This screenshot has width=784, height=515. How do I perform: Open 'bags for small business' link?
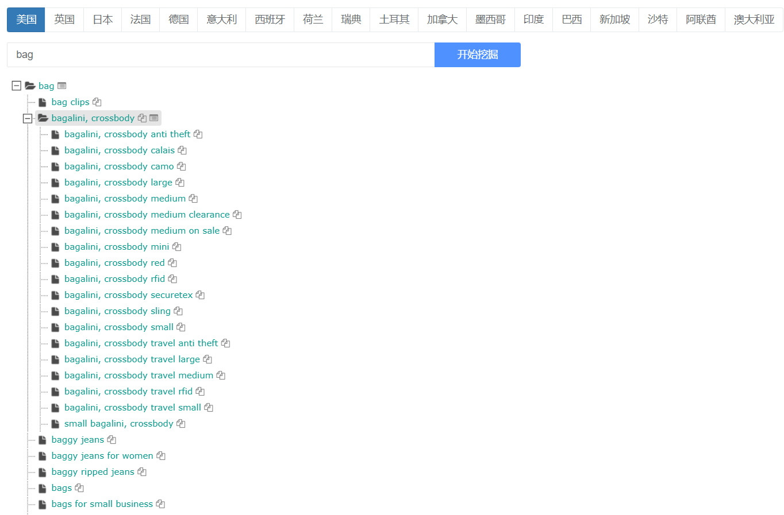tap(102, 504)
